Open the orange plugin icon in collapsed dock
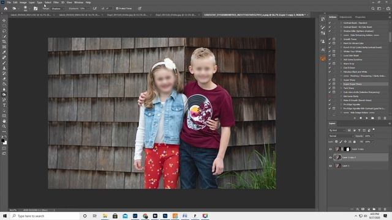This screenshot has width=392, height=220. point(323,59)
